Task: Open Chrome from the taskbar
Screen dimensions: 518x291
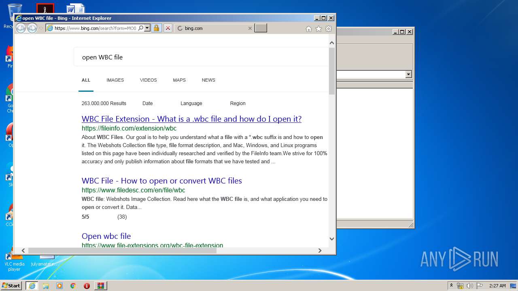Action: point(73,286)
